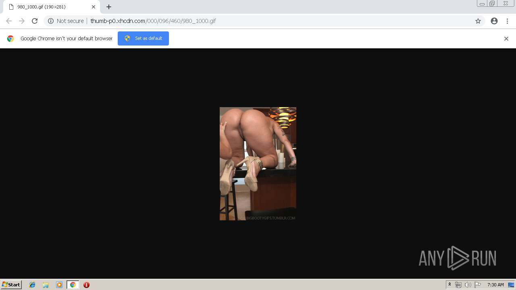Restore down the Chrome window

[x=492, y=4]
